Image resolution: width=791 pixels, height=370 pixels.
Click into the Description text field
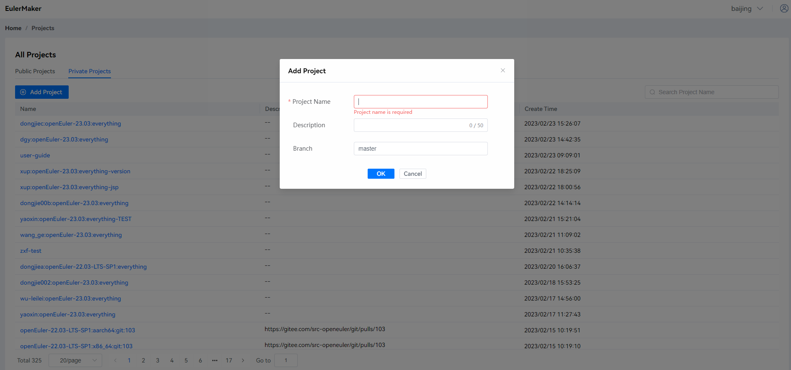coord(410,125)
